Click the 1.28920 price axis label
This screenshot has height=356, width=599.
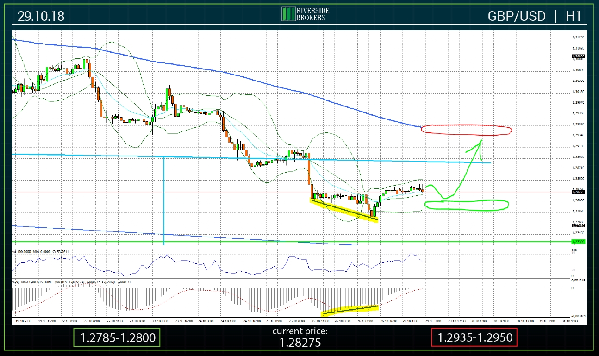(579, 156)
